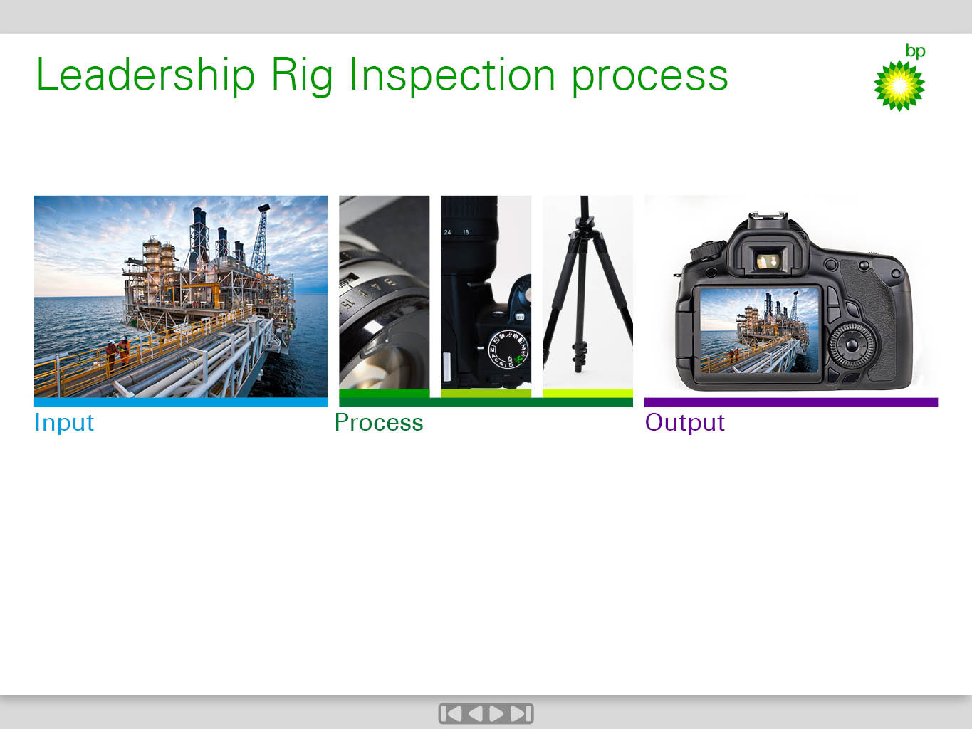Go to the previous slide
This screenshot has height=729, width=972.
[475, 713]
